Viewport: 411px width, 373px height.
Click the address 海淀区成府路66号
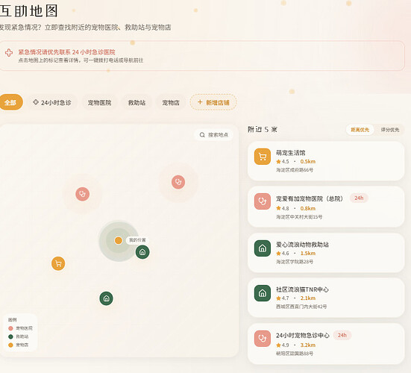pyautogui.click(x=295, y=170)
